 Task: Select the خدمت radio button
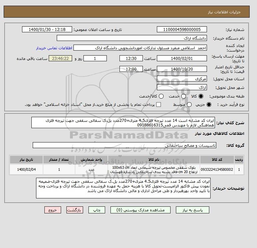184,96
